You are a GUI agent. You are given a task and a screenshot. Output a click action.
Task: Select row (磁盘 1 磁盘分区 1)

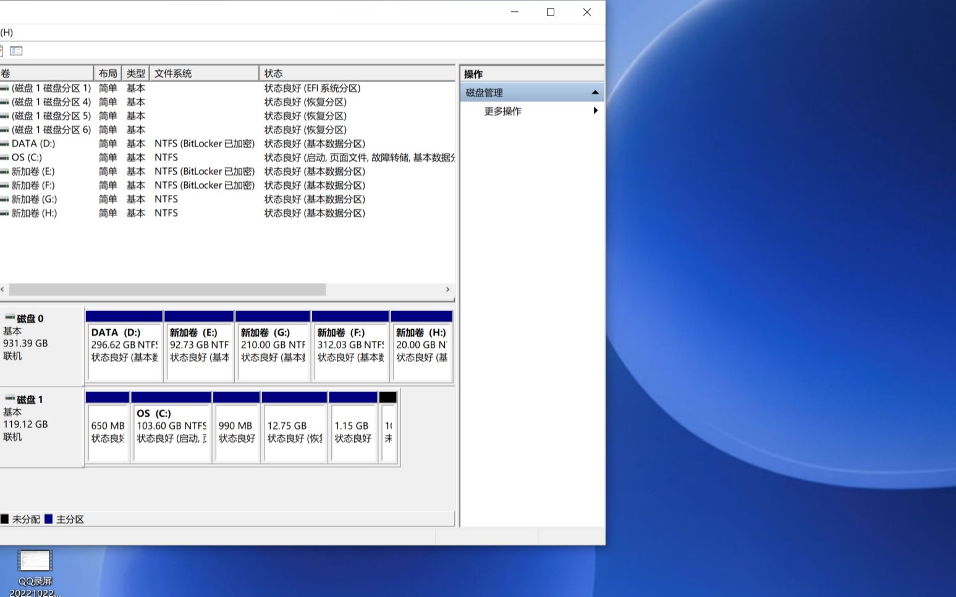click(51, 88)
